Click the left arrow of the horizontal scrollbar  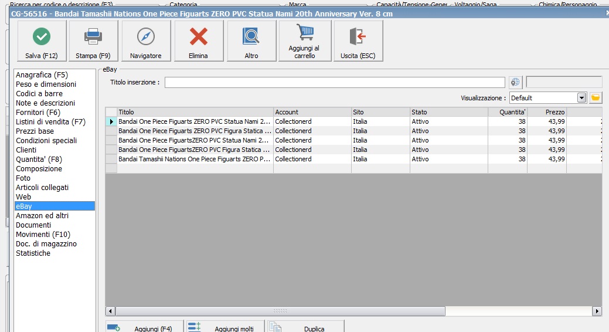pyautogui.click(x=110, y=311)
